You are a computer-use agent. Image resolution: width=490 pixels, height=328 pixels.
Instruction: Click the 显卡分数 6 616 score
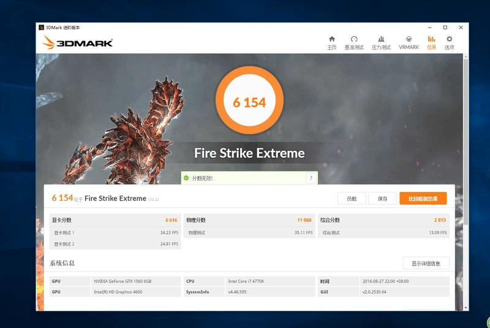(x=171, y=220)
